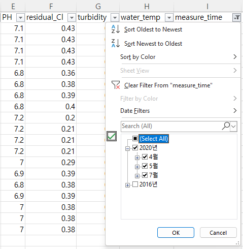Open the Sort by Color submenu
The width and height of the screenshot is (243, 249).
[173, 57]
